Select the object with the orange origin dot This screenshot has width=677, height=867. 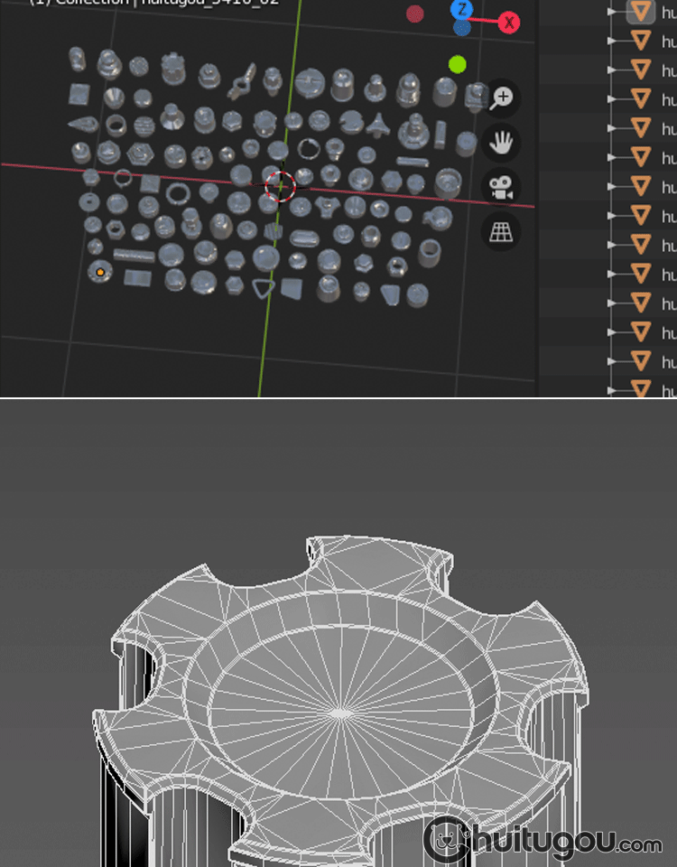pos(100,271)
